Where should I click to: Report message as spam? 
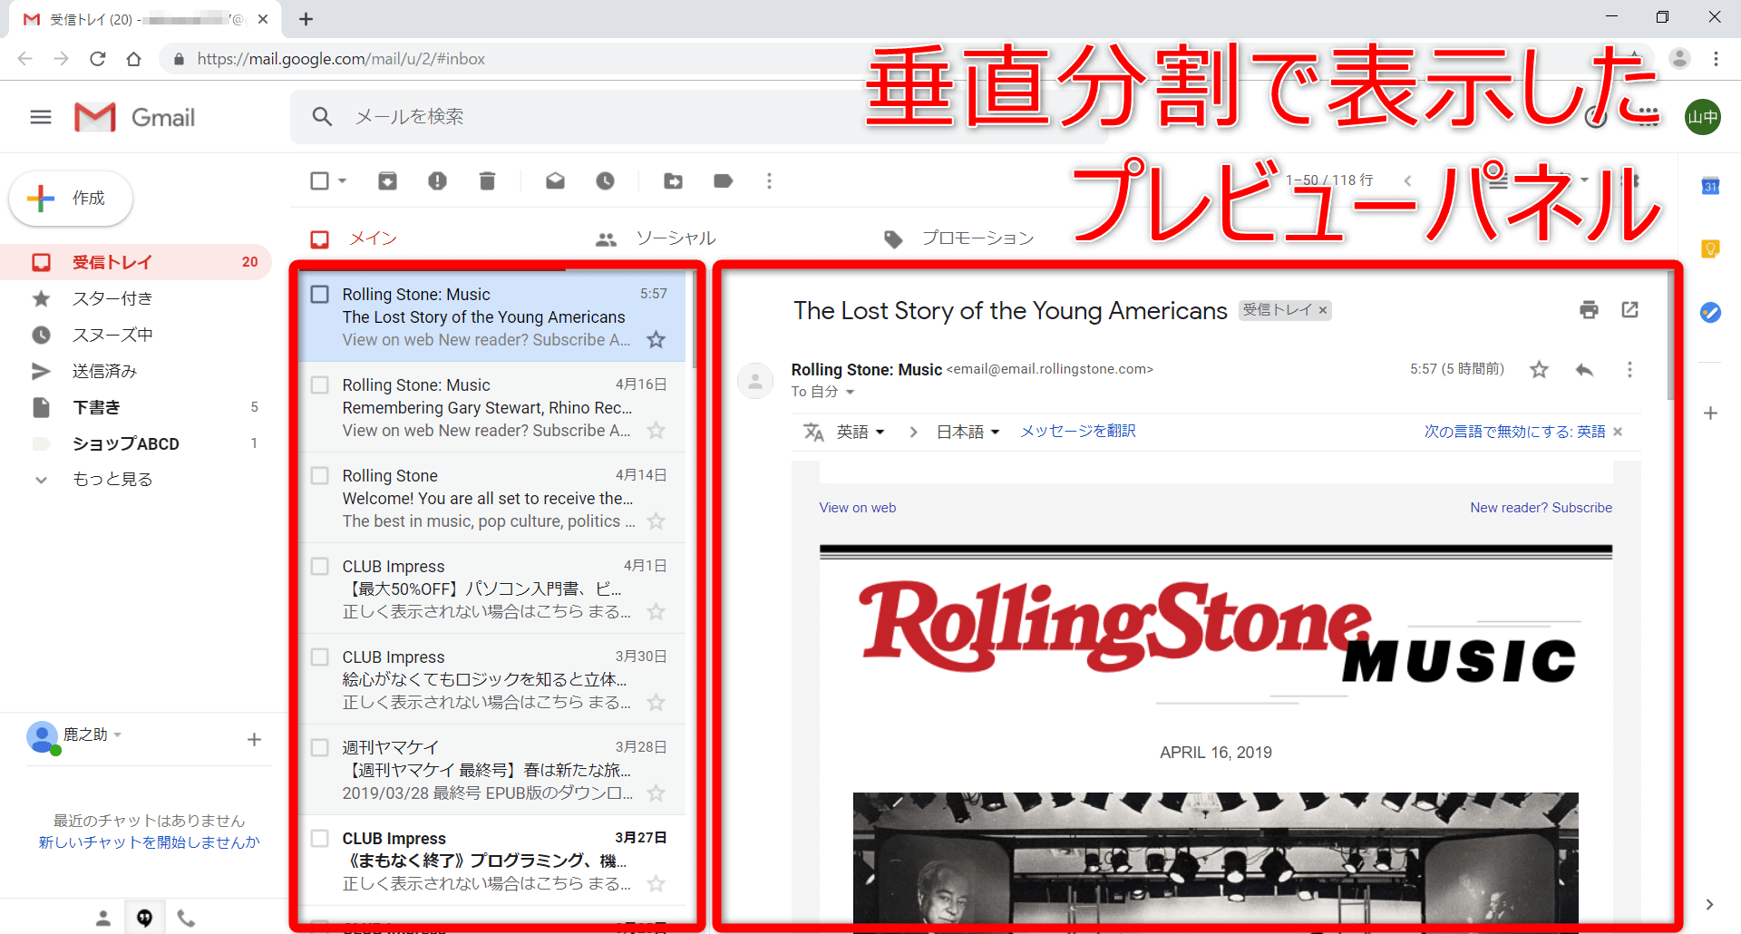[x=437, y=181]
